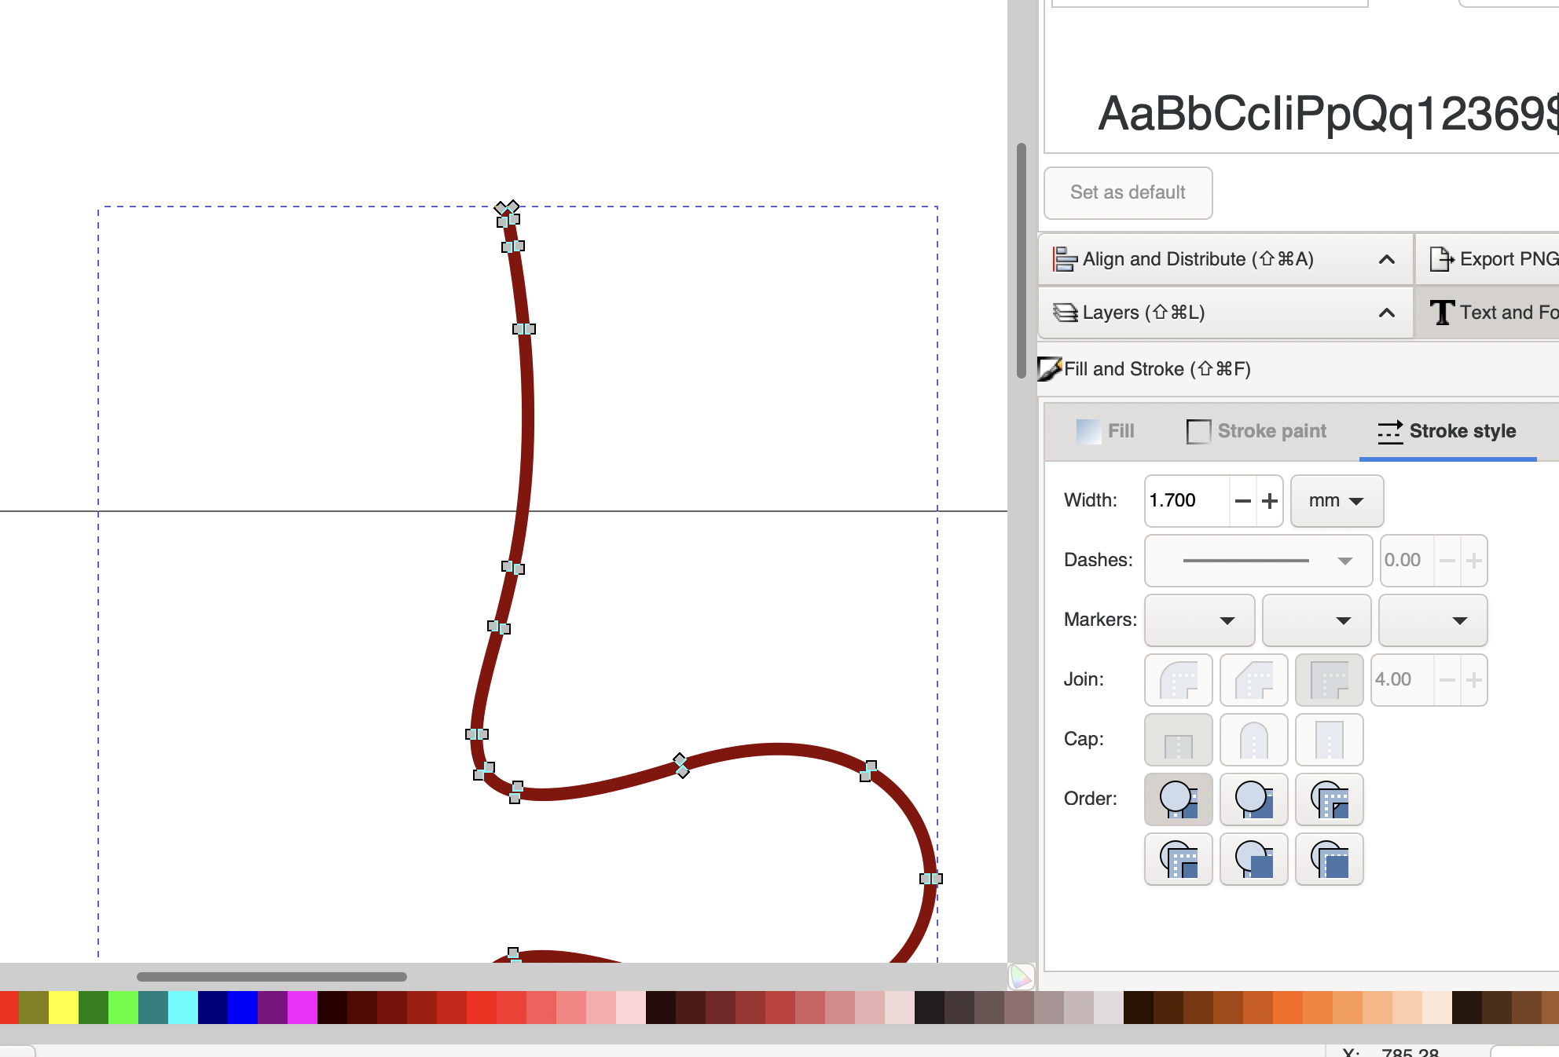1559x1057 pixels.
Task: Select the first Order option
Action: point(1178,799)
